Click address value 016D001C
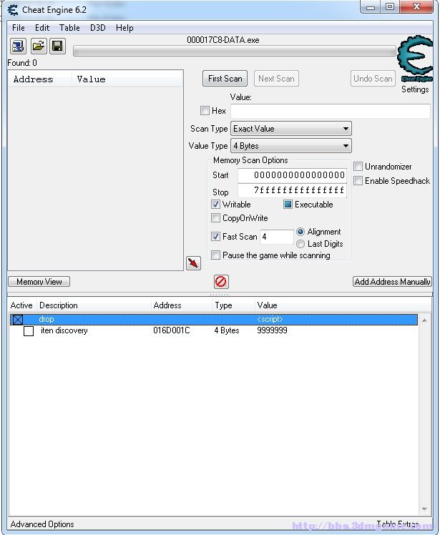Screen dimensions: 440x535 [x=172, y=330]
